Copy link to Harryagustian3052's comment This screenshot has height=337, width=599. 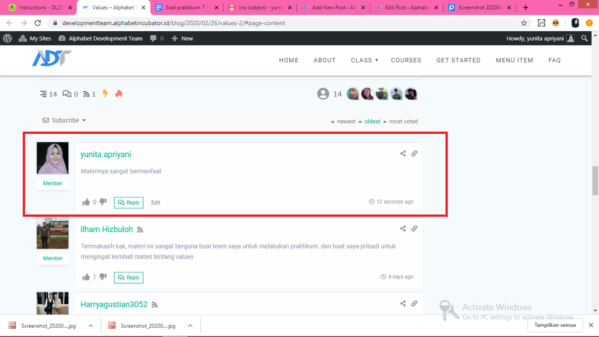click(x=414, y=303)
